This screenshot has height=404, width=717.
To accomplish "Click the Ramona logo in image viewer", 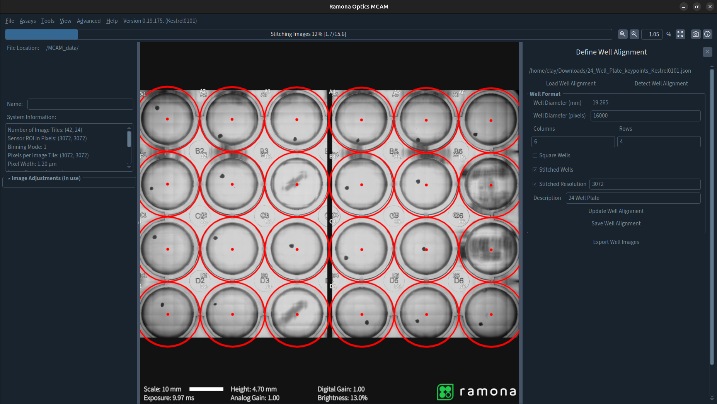I will [476, 392].
